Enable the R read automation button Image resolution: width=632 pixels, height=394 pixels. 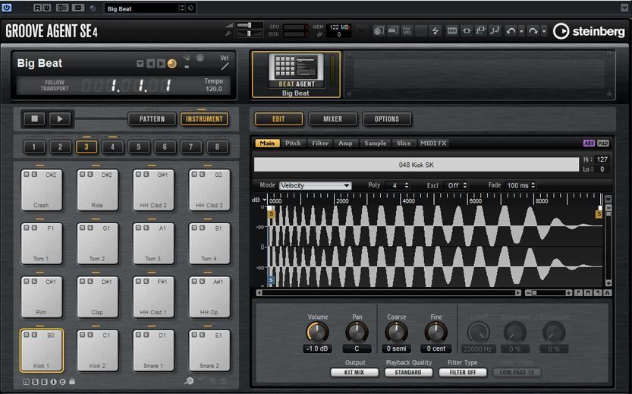[x=36, y=8]
